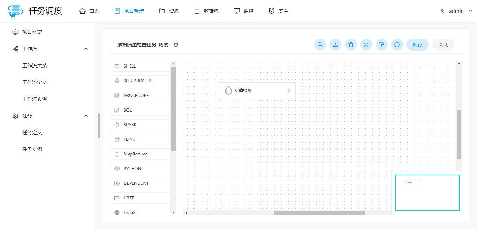The image size is (477, 229).
Task: Select the FLINK task type icon
Action: [x=117, y=139]
